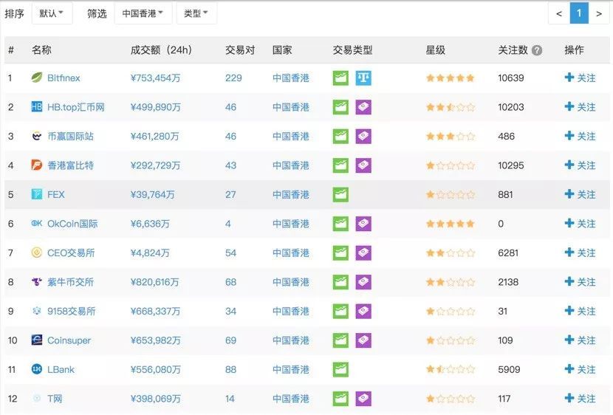Screen dimensions: 613x415
Task: Click the five-star rating for OkCoin国际
Action: [x=451, y=224]
